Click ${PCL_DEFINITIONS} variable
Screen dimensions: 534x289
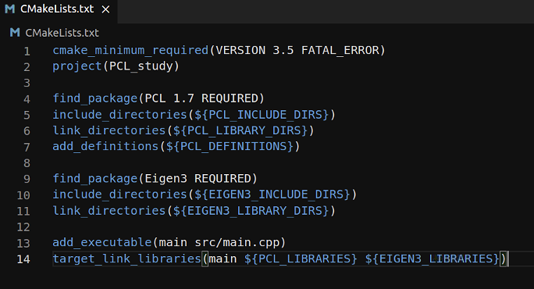click(x=230, y=147)
